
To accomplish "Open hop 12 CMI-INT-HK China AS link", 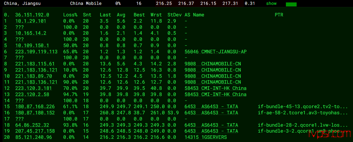I will (x=216, y=88).
